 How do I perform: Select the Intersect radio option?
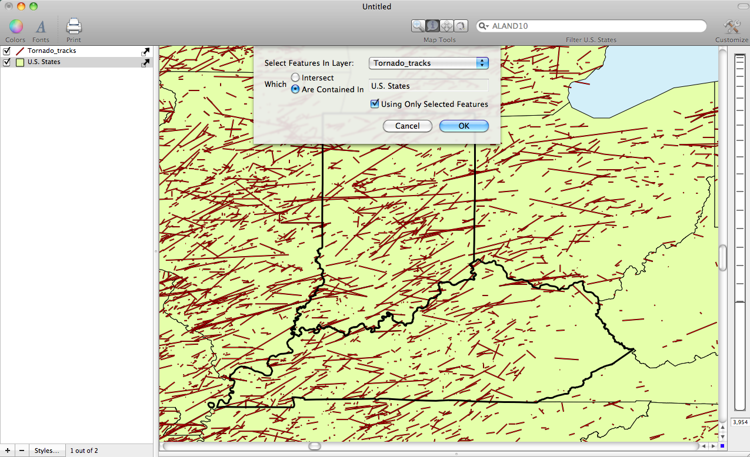295,78
